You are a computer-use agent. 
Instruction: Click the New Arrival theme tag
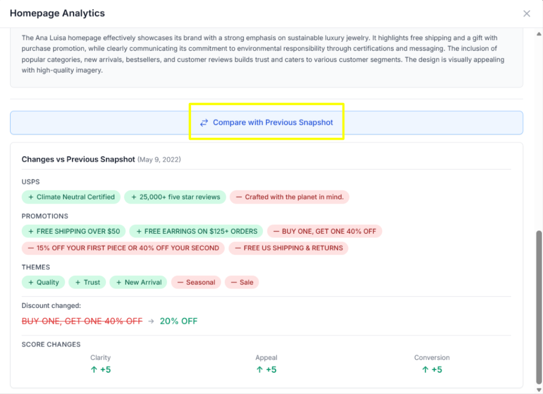[138, 283]
